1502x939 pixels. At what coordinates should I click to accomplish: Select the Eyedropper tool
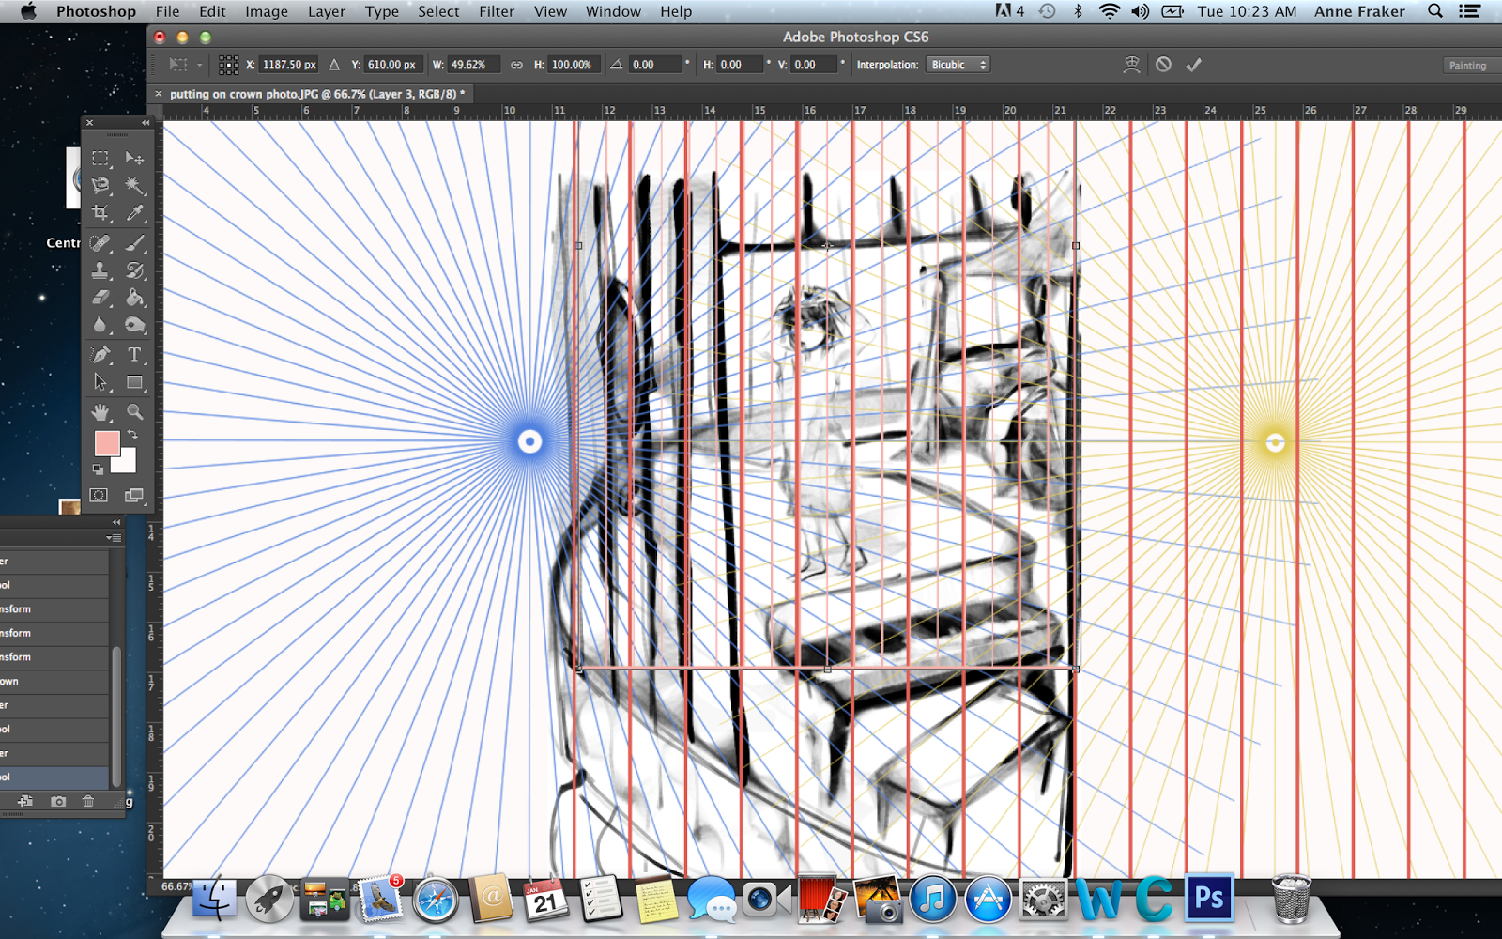pyautogui.click(x=135, y=213)
